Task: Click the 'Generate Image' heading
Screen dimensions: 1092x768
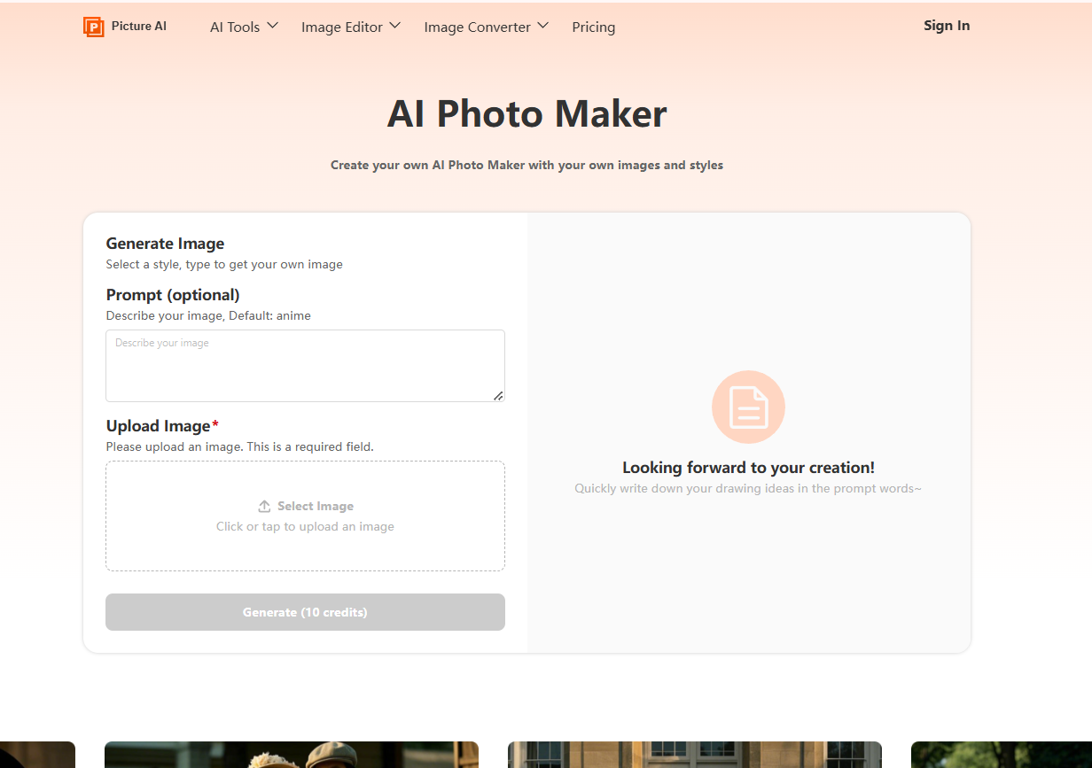Action: tap(165, 244)
